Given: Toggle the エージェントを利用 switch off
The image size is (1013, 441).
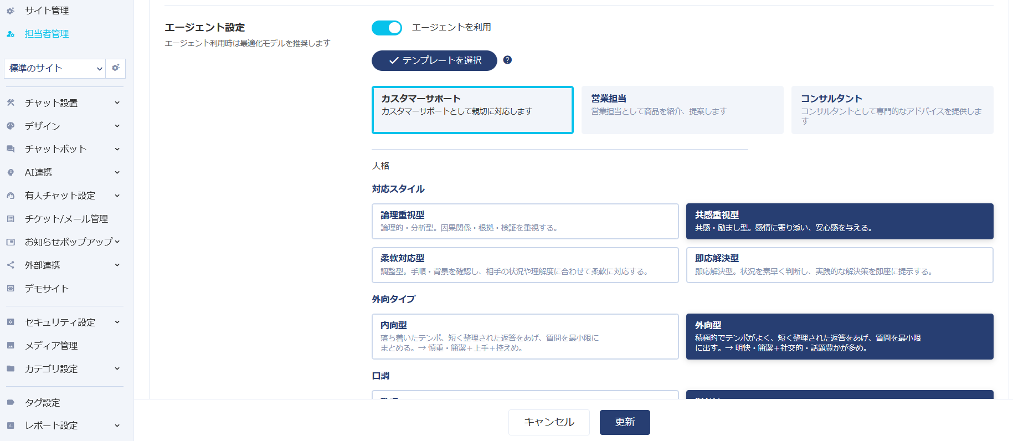Looking at the screenshot, I should (x=387, y=28).
